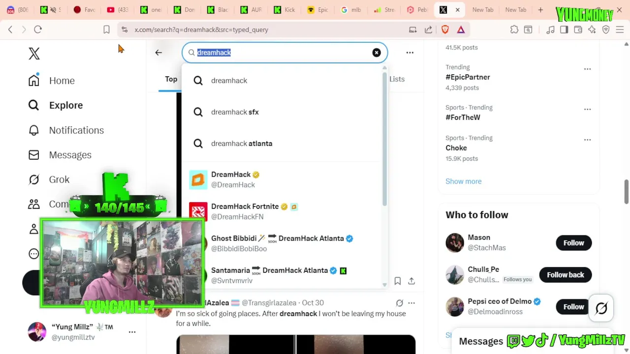630x354 pixels.
Task: Open Mason's profile avatar
Action: [455, 243]
